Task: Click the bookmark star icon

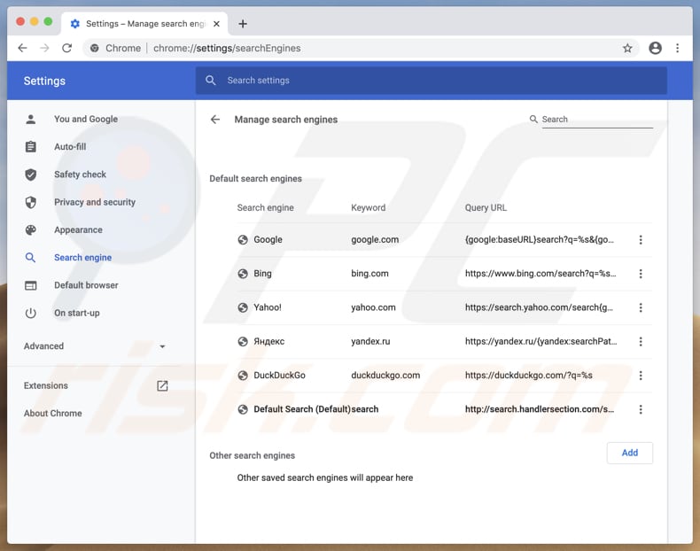Action: tap(627, 48)
